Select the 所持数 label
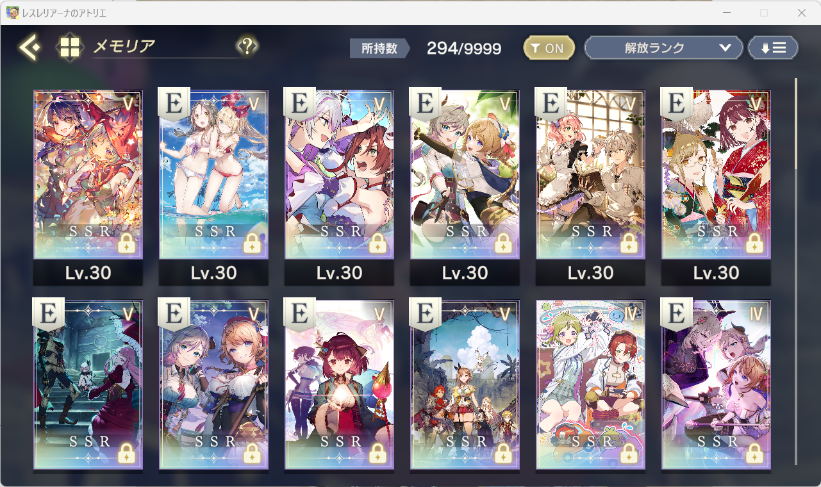This screenshot has height=487, width=821. pos(380,48)
